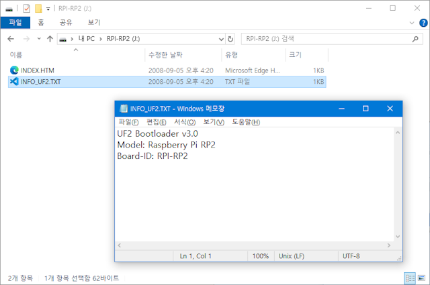The height and width of the screenshot is (285, 430).
Task: Click Unix (LF) status entry
Action: coord(292,256)
